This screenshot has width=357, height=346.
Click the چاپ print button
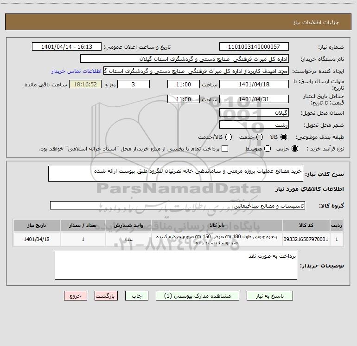point(137,295)
